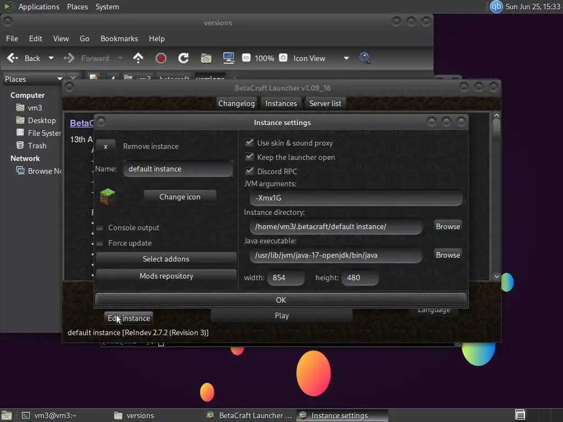Click the Back arrow icon in file manager
This screenshot has width=563, height=422.
point(13,58)
